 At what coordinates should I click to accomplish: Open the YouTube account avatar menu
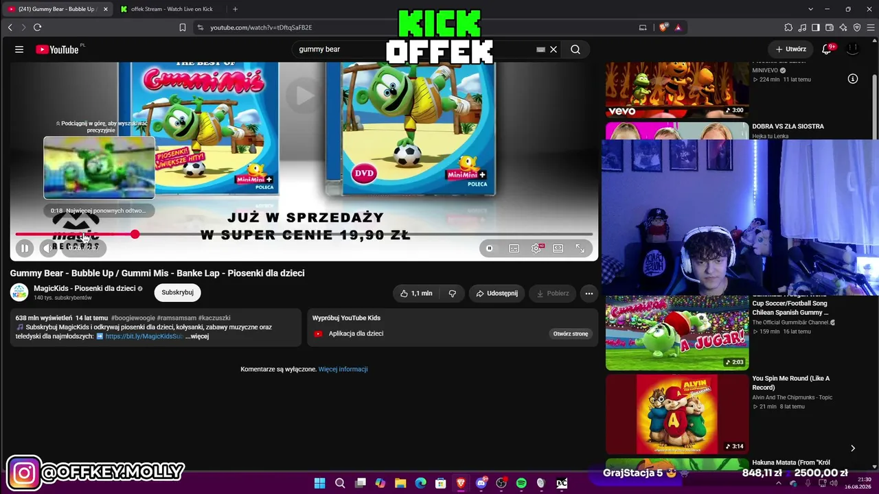click(852, 49)
